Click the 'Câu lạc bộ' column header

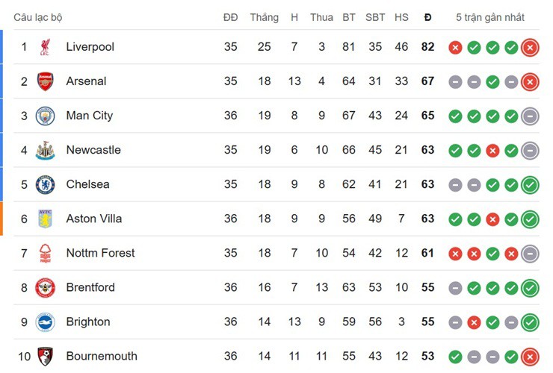tap(38, 17)
